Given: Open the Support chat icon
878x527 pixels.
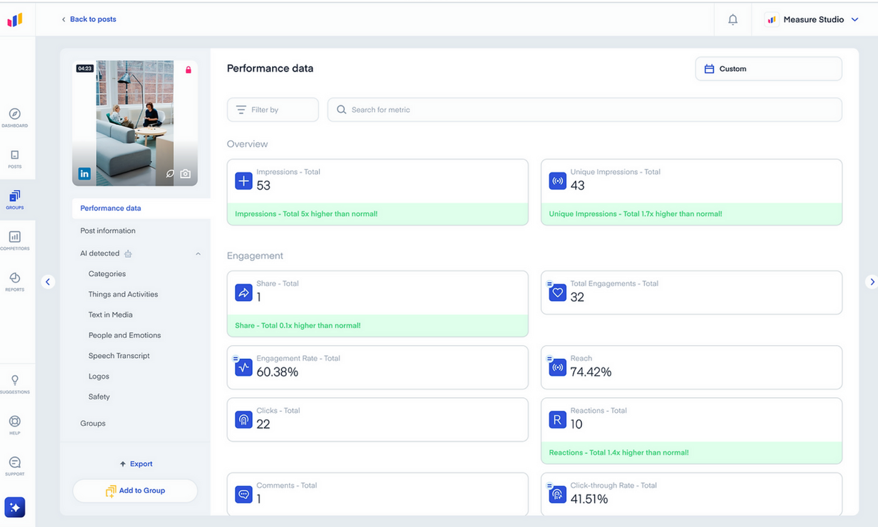Looking at the screenshot, I should tap(15, 462).
